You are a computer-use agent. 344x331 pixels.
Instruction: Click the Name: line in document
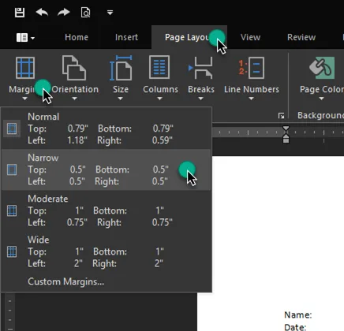point(298,315)
